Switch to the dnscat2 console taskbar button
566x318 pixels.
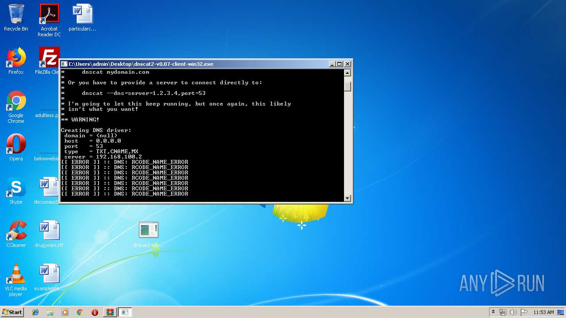point(125,312)
